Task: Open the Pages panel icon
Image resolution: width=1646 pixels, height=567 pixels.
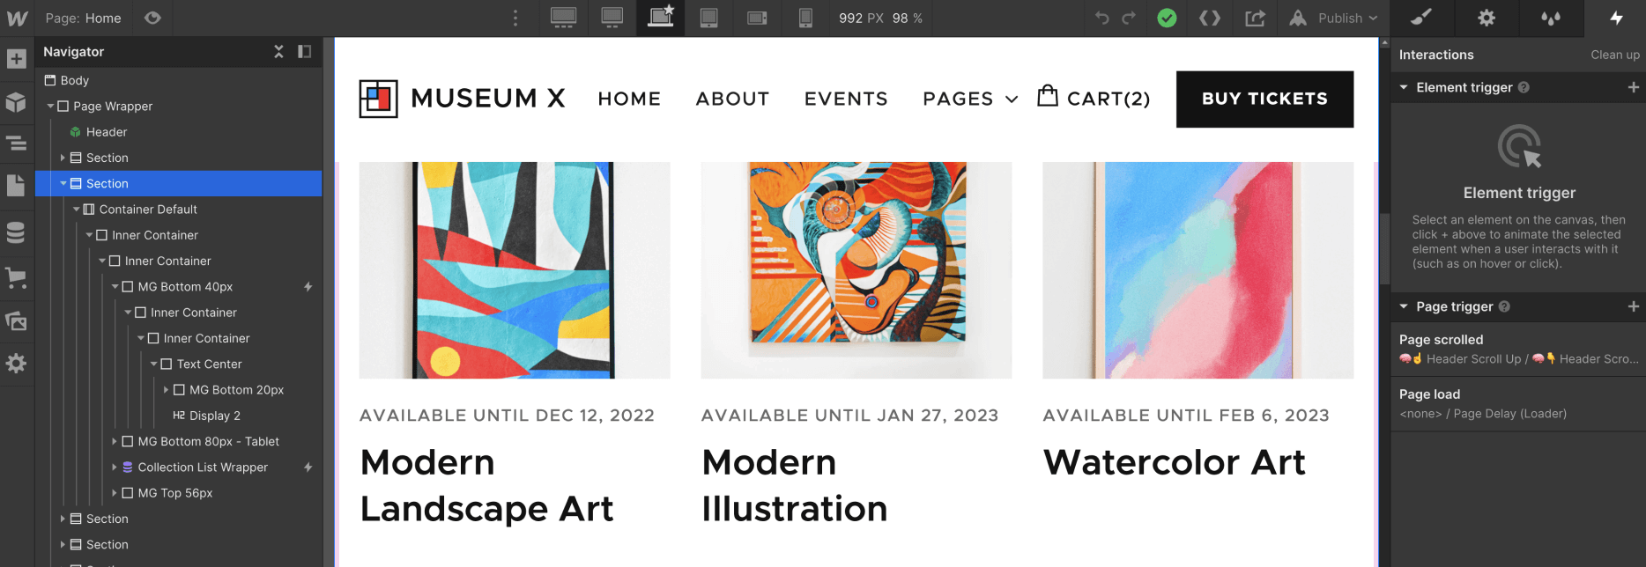Action: (x=16, y=186)
